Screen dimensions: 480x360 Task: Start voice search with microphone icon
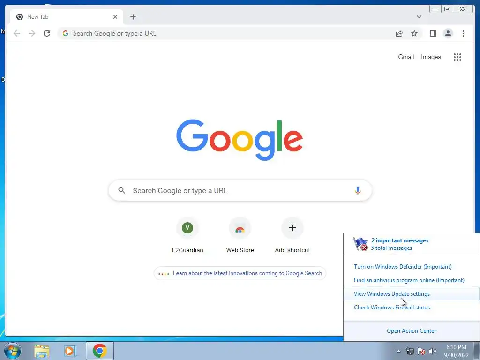(358, 190)
